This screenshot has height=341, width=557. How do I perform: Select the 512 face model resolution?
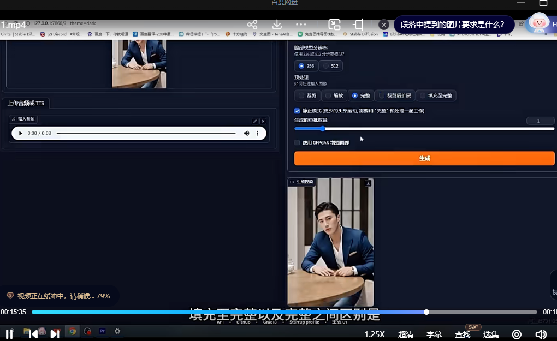click(331, 66)
